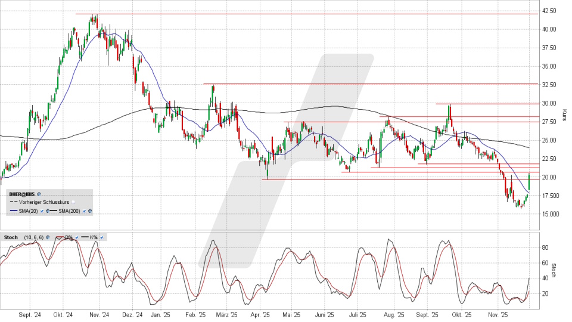Select the DHER@IBIS ticker label
Viewport: 572px width, 322px height.
21,194
